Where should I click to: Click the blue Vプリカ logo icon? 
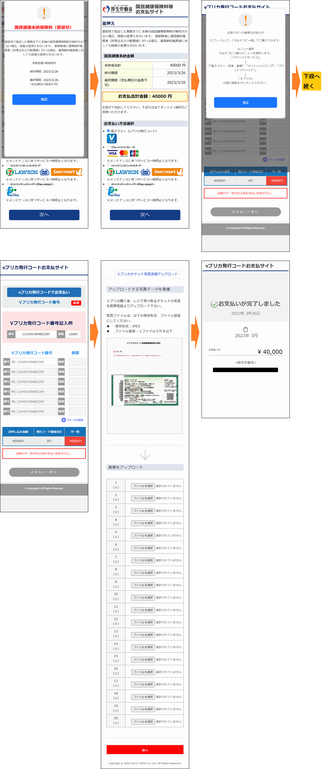click(111, 139)
